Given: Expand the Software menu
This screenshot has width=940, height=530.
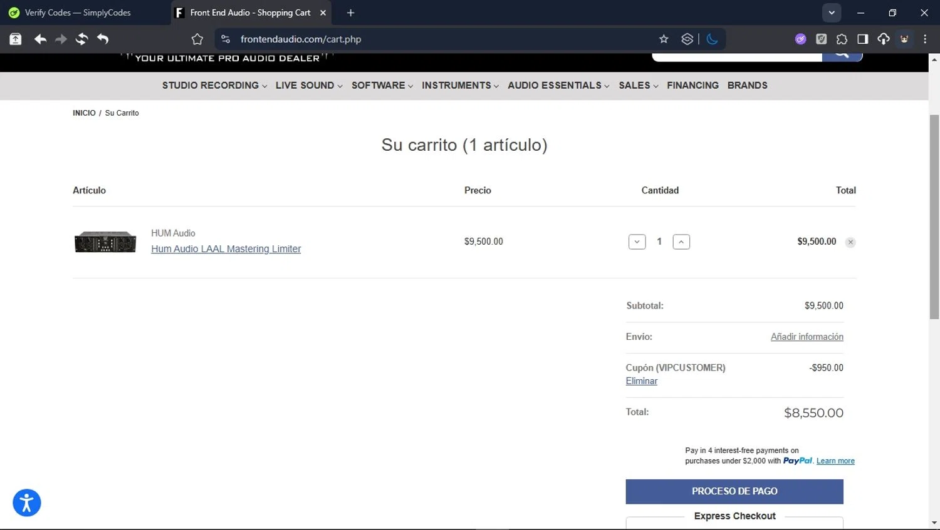Looking at the screenshot, I should (382, 85).
